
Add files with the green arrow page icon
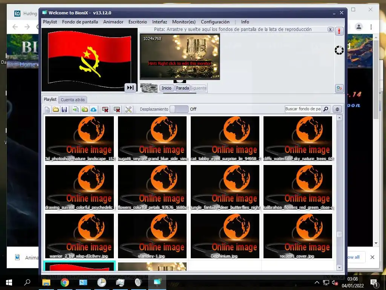(x=75, y=109)
